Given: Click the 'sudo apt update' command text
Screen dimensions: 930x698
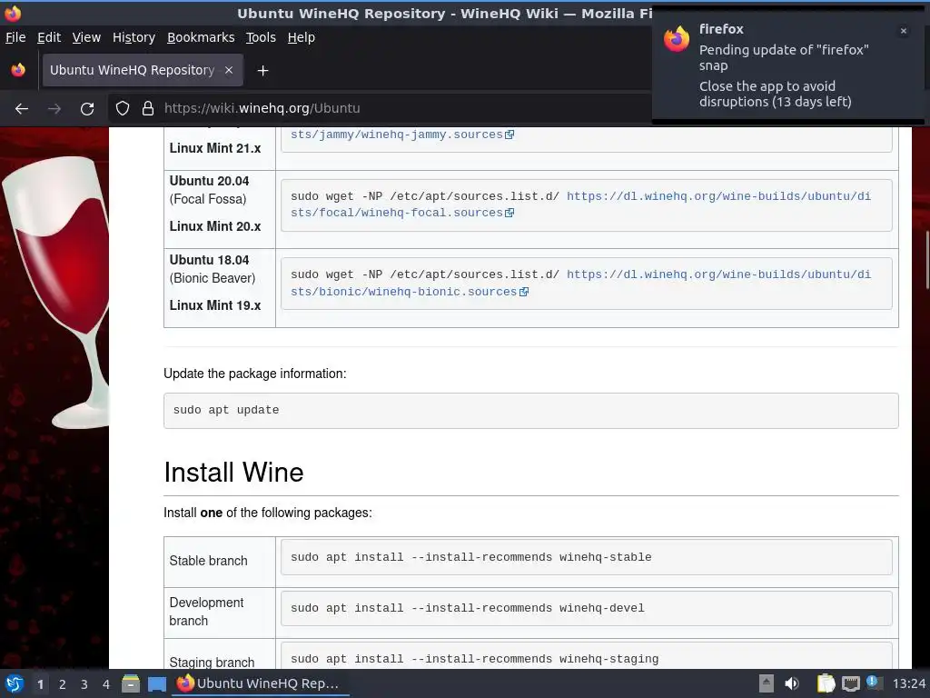Looking at the screenshot, I should 226,410.
